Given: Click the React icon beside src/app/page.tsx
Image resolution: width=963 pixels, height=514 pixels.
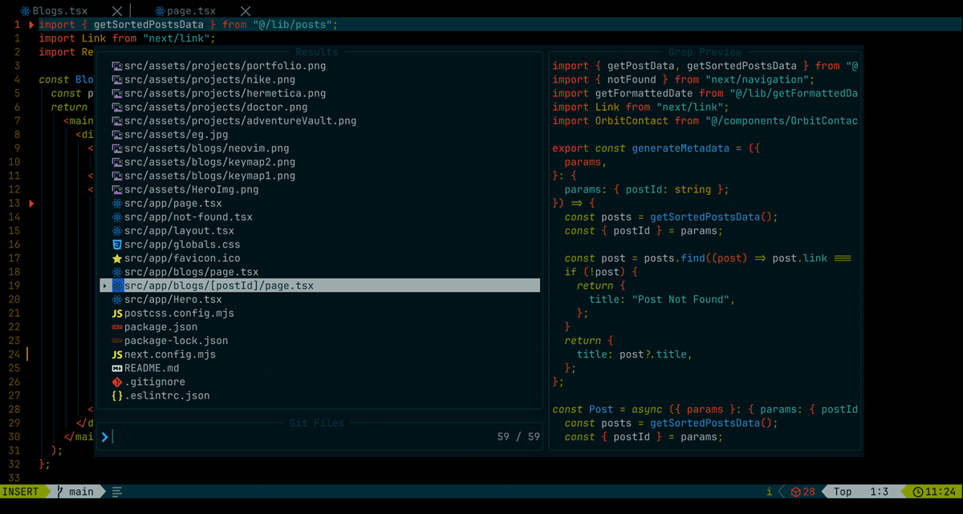Looking at the screenshot, I should pos(117,204).
